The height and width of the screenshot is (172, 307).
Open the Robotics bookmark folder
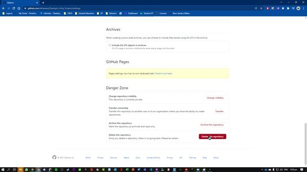111,13
